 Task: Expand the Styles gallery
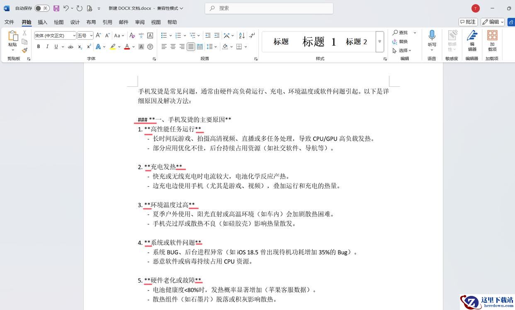tap(379, 41)
